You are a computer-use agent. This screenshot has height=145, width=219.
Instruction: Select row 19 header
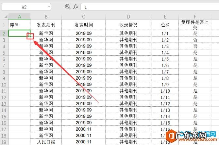(x=4, y=142)
